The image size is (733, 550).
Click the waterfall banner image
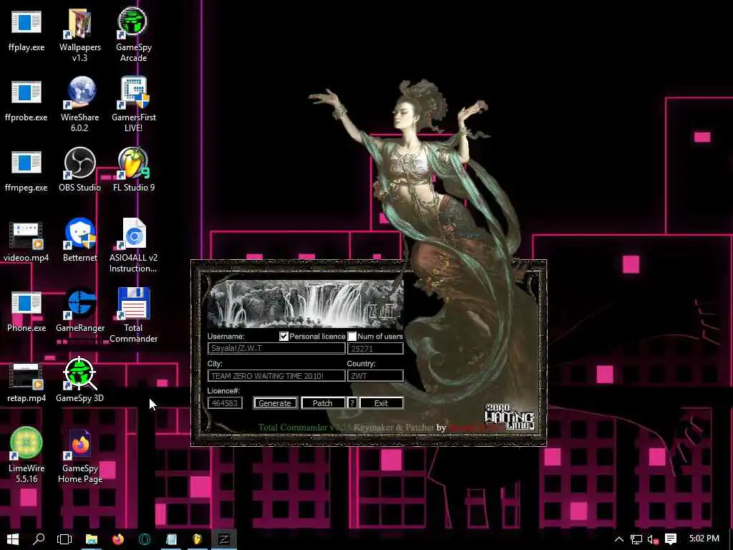(x=305, y=304)
